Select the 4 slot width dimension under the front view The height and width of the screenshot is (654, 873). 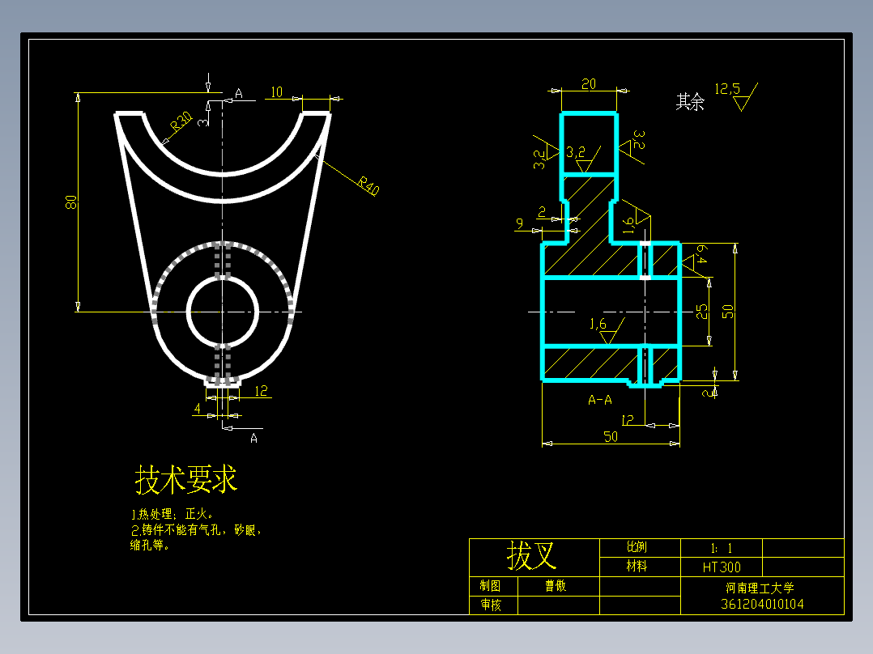[197, 409]
